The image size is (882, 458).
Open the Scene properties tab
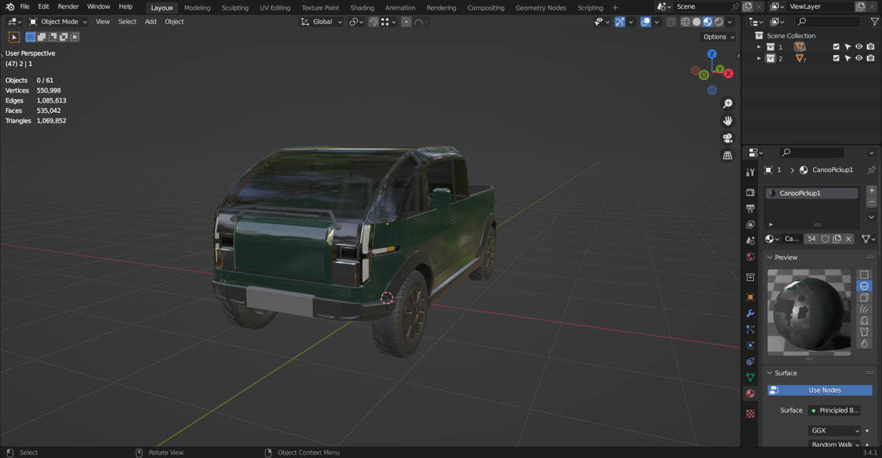tap(750, 240)
